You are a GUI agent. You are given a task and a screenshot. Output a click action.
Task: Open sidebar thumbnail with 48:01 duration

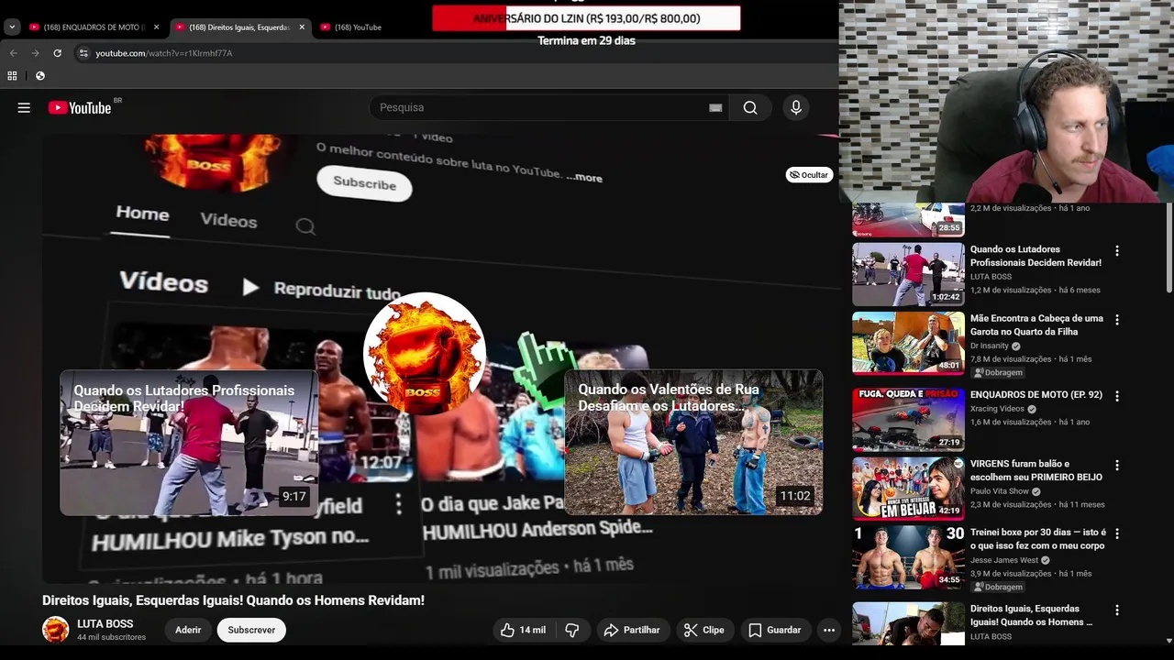pyautogui.click(x=908, y=343)
